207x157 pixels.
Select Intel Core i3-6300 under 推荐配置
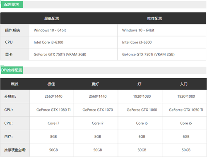click(x=137, y=42)
